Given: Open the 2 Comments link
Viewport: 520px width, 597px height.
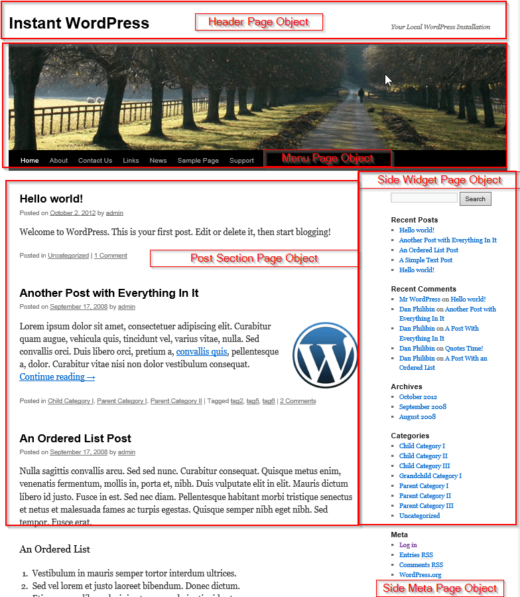Looking at the screenshot, I should click(298, 401).
